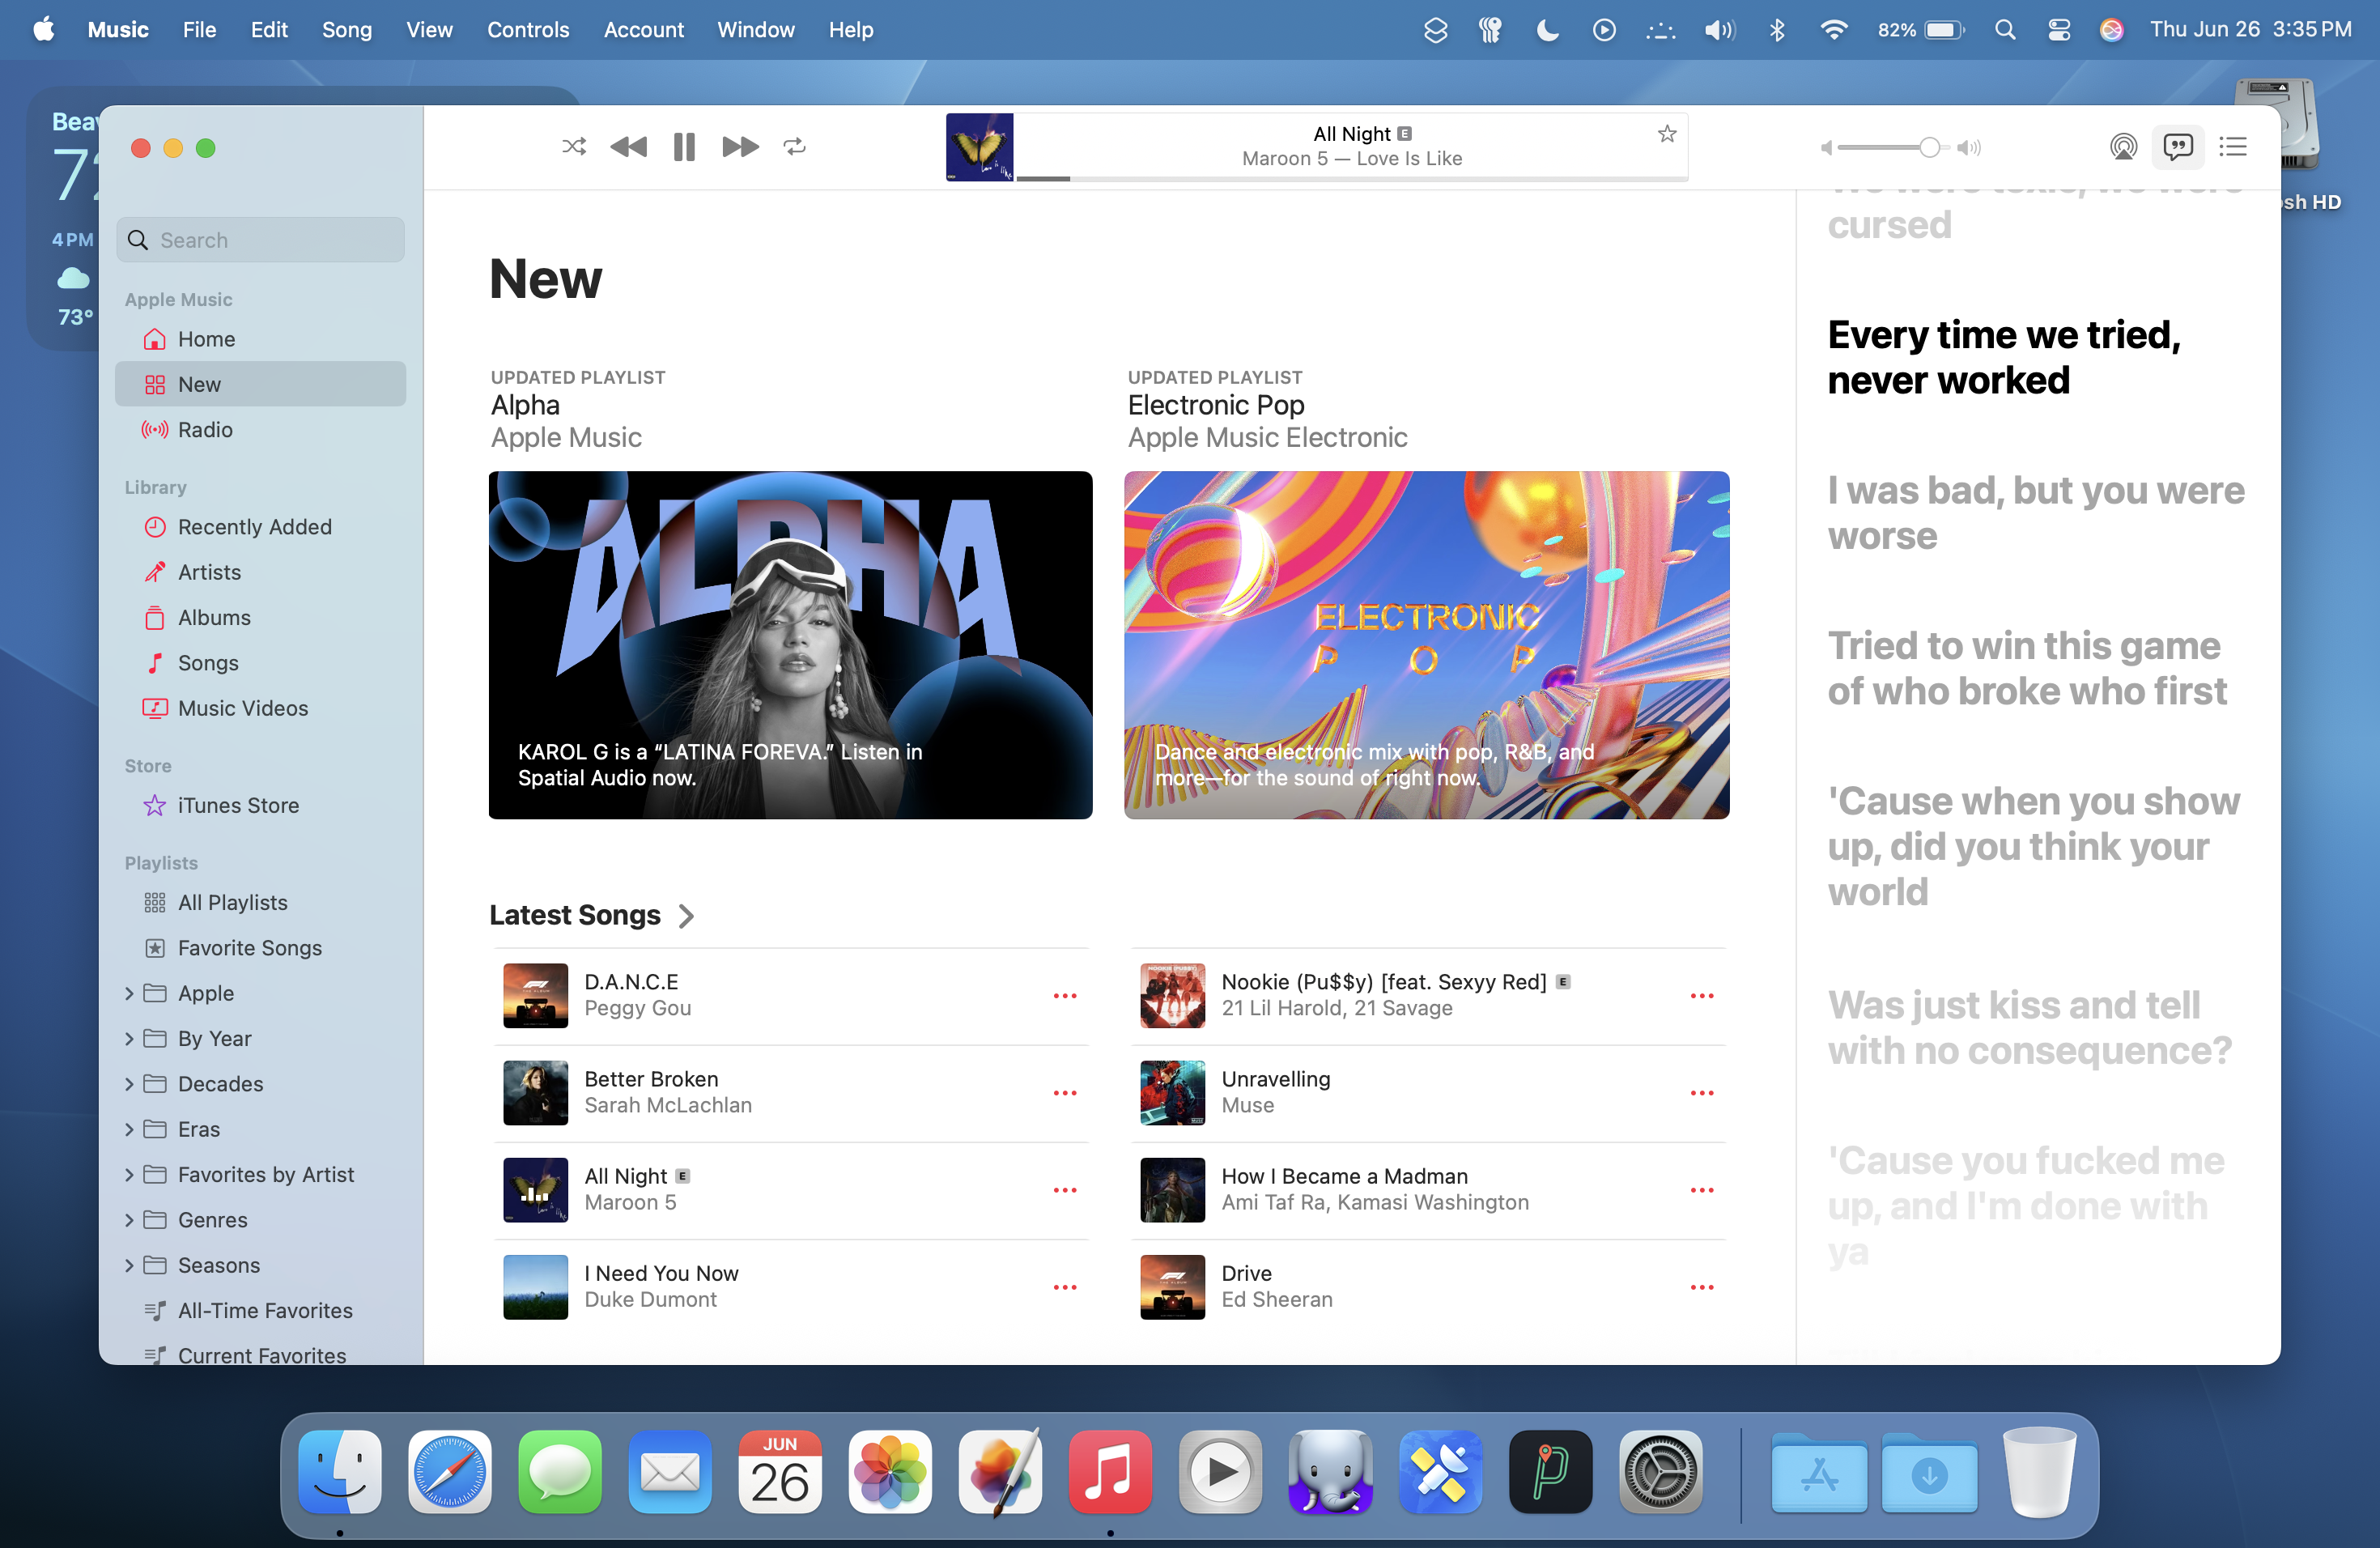Toggle Focus moon icon in menu bar
Image resolution: width=2380 pixels, height=1548 pixels.
pyautogui.click(x=1547, y=30)
